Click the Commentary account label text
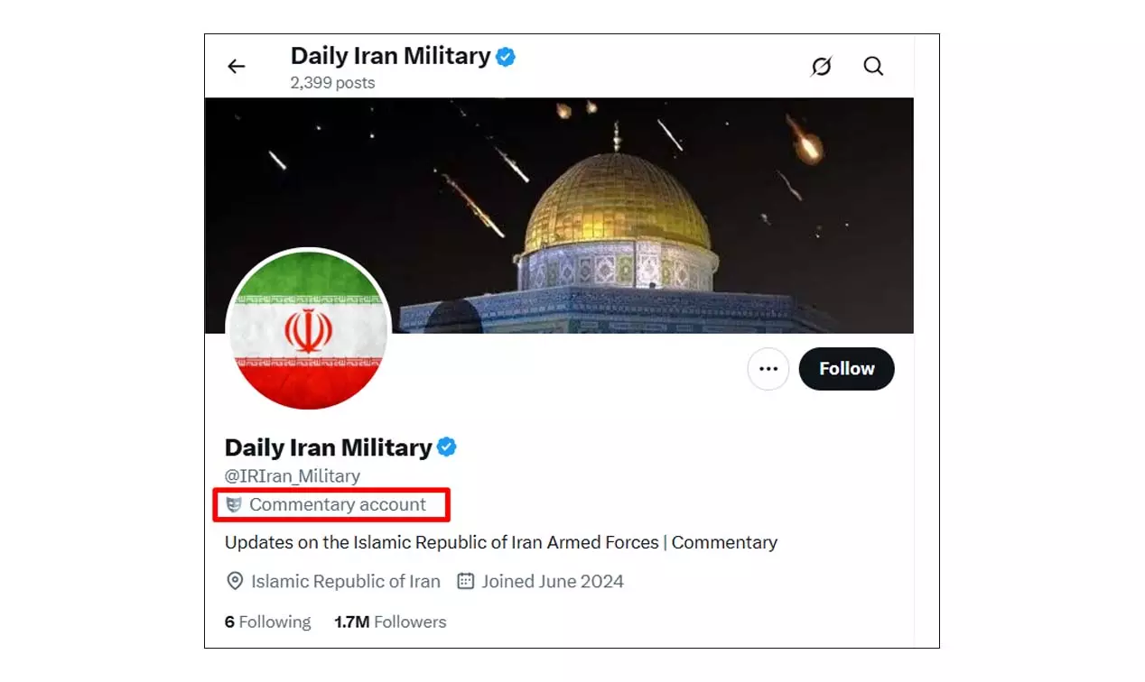The image size is (1145, 682). click(338, 504)
